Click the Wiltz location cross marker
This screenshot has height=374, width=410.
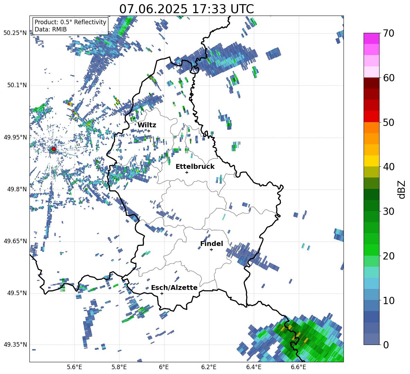coord(149,131)
